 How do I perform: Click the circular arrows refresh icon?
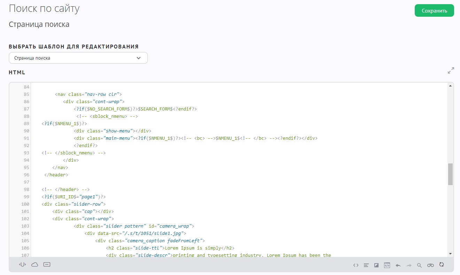click(442, 265)
